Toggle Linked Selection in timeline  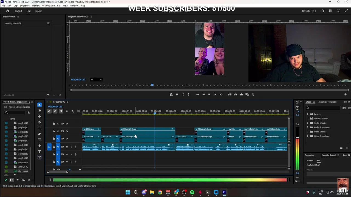(61, 111)
